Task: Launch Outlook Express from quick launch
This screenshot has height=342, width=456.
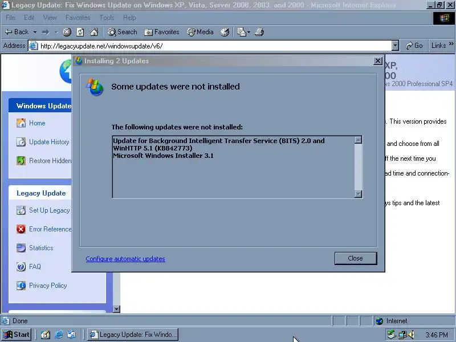Action: tap(71, 335)
